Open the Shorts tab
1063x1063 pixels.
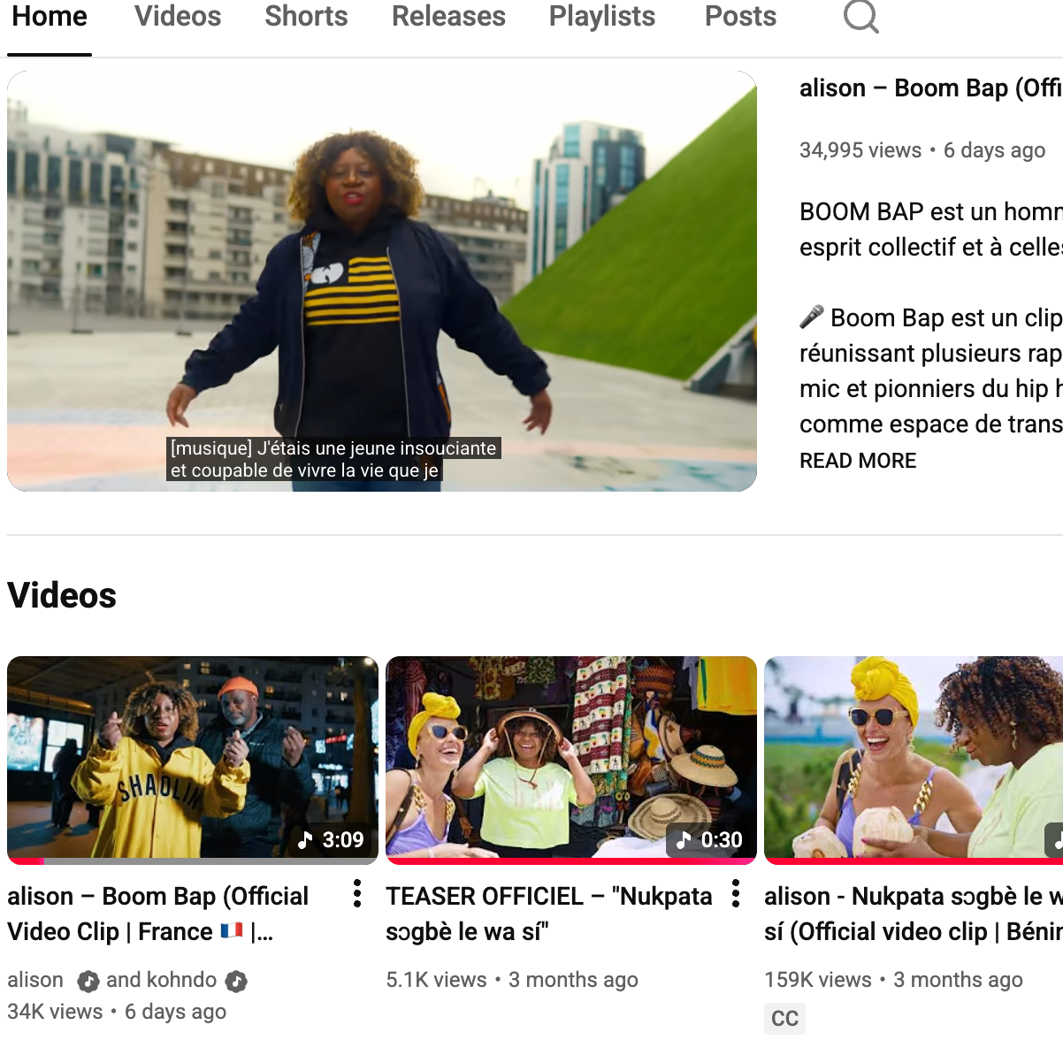pyautogui.click(x=306, y=17)
